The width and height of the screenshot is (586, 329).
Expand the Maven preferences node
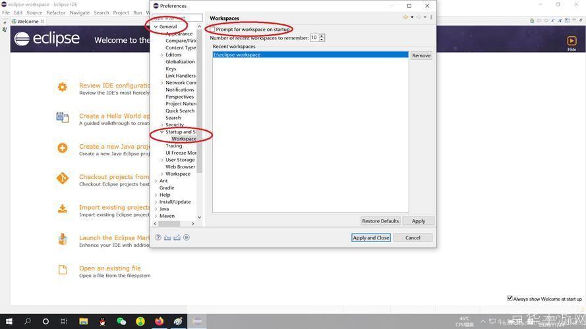(x=156, y=216)
